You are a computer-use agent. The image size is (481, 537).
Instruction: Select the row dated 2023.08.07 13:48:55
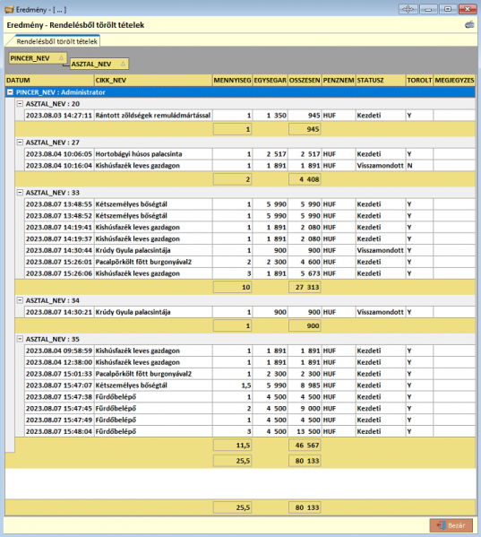pyautogui.click(x=250, y=204)
